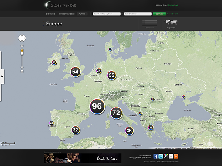Open the 64 cluster marker over the UK
222x166 pixels.
click(x=75, y=72)
